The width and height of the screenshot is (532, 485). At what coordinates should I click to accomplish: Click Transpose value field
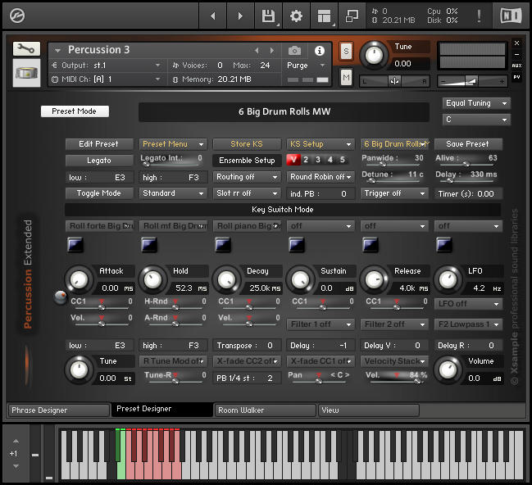[247, 346]
